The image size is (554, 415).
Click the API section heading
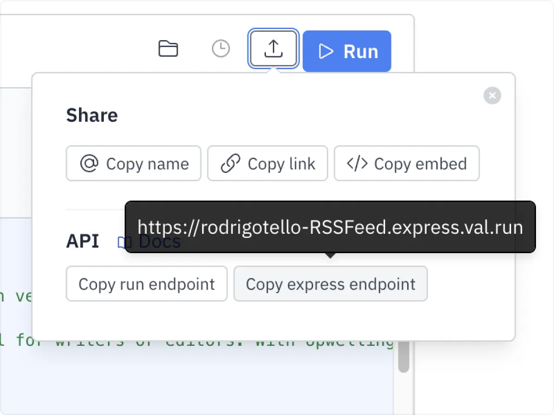(x=83, y=241)
